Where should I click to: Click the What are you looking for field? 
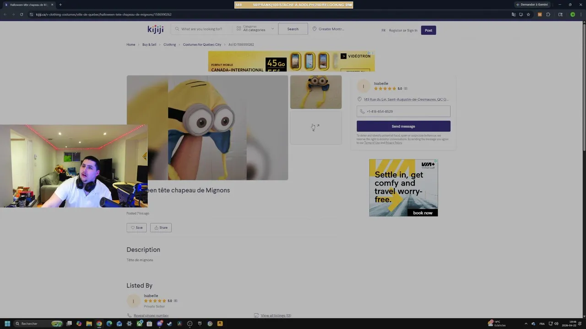[201, 29]
